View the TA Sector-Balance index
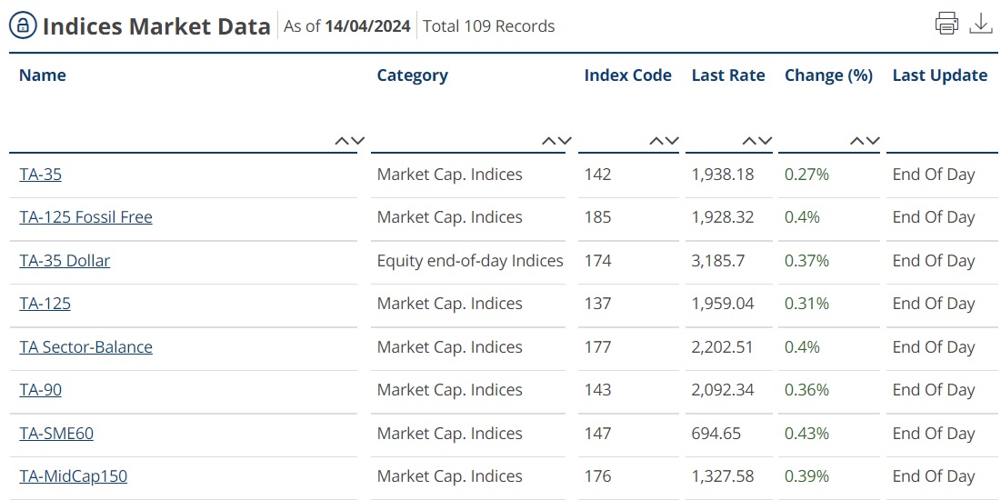The image size is (1001, 500). pyautogui.click(x=85, y=347)
